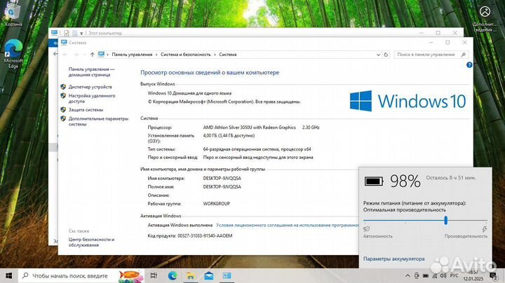Image resolution: width=505 pixels, height=283 pixels.
Task: Click the battery icon in flyout
Action: (x=374, y=181)
